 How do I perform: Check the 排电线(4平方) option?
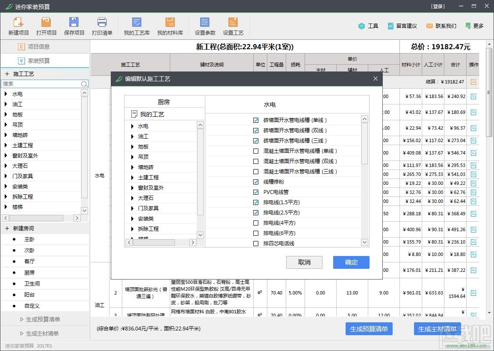click(256, 223)
